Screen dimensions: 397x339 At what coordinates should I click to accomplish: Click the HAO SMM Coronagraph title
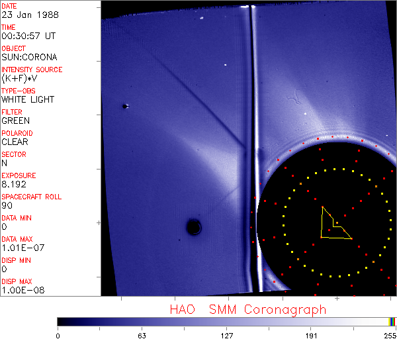pos(247,309)
